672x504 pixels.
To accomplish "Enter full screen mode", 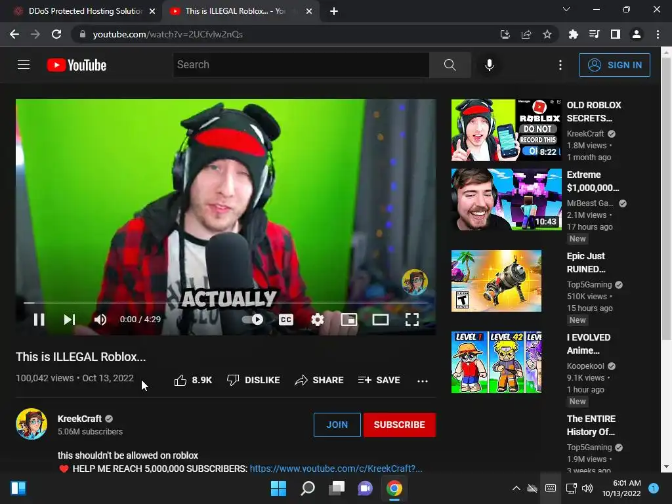I will pyautogui.click(x=412, y=320).
